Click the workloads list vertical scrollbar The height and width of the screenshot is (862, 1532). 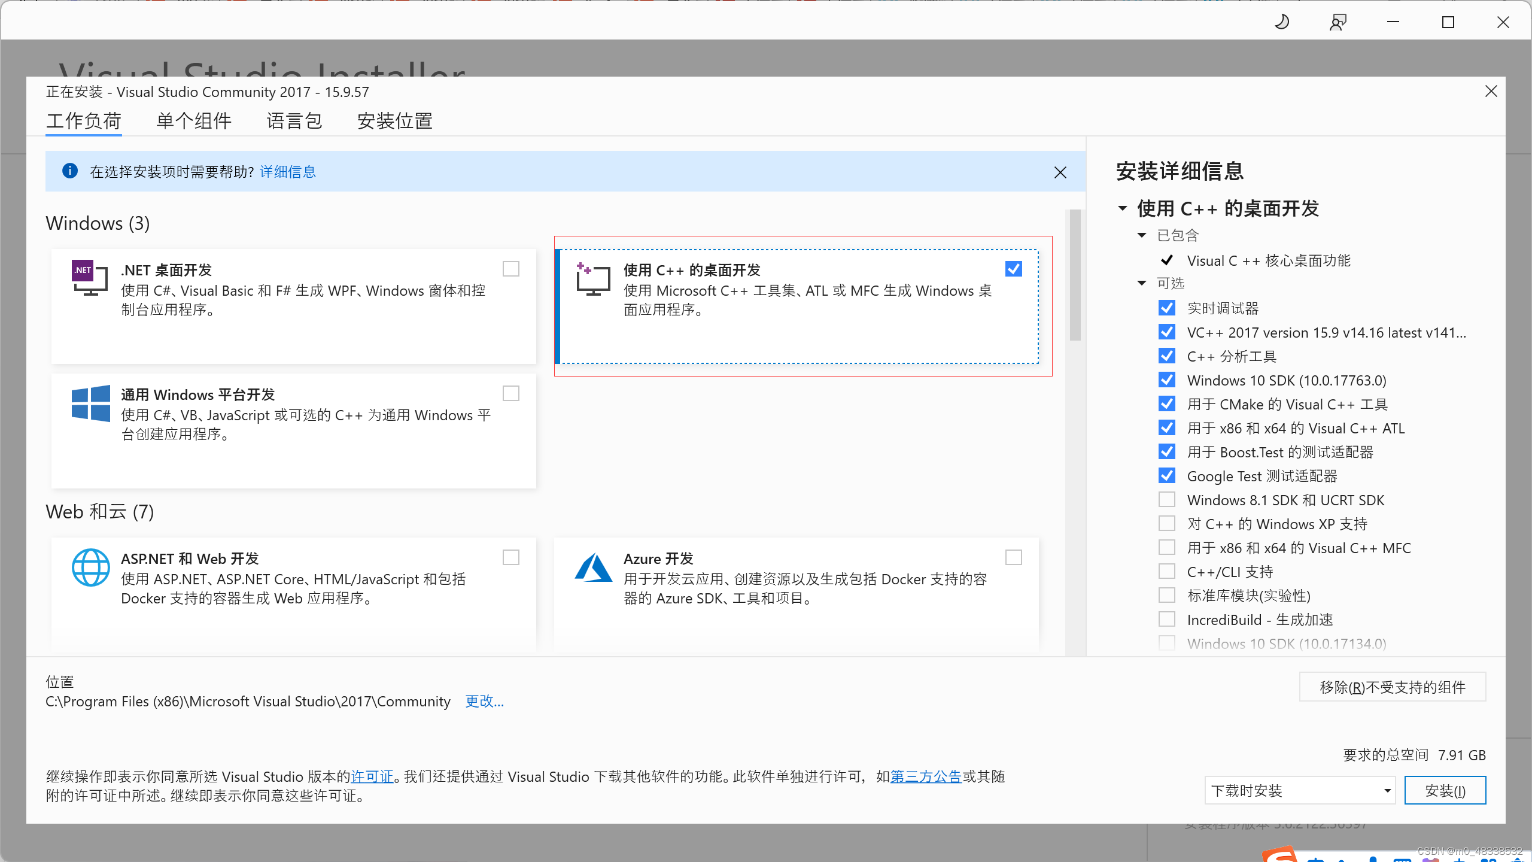click(x=1075, y=275)
